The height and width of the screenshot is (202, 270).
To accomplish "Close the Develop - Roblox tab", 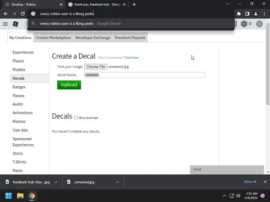I will [x=61, y=5].
